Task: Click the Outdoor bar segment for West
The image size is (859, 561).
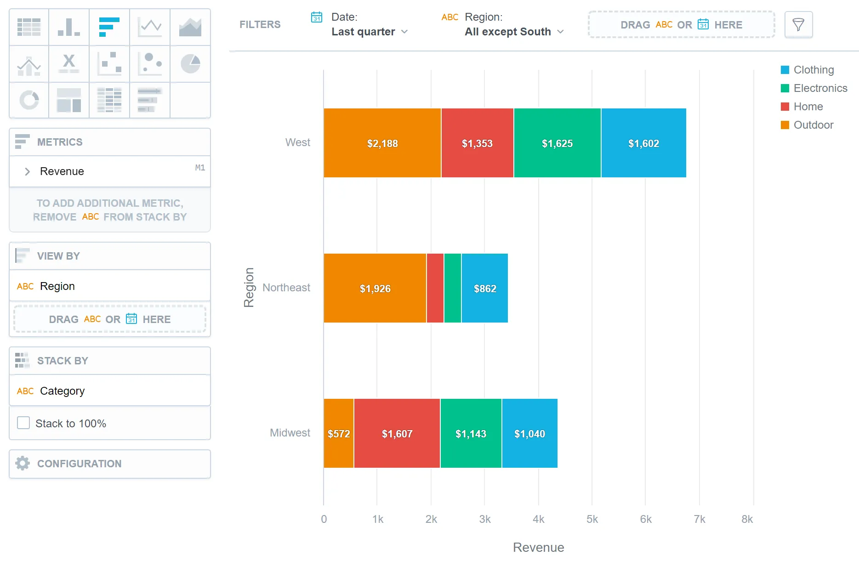Action: 382,143
